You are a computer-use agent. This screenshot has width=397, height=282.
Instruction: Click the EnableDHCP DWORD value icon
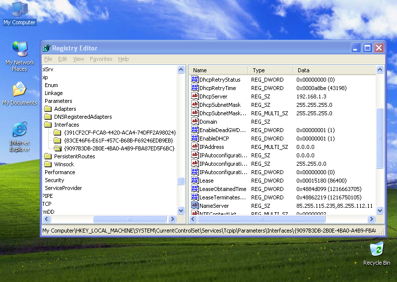click(195, 139)
